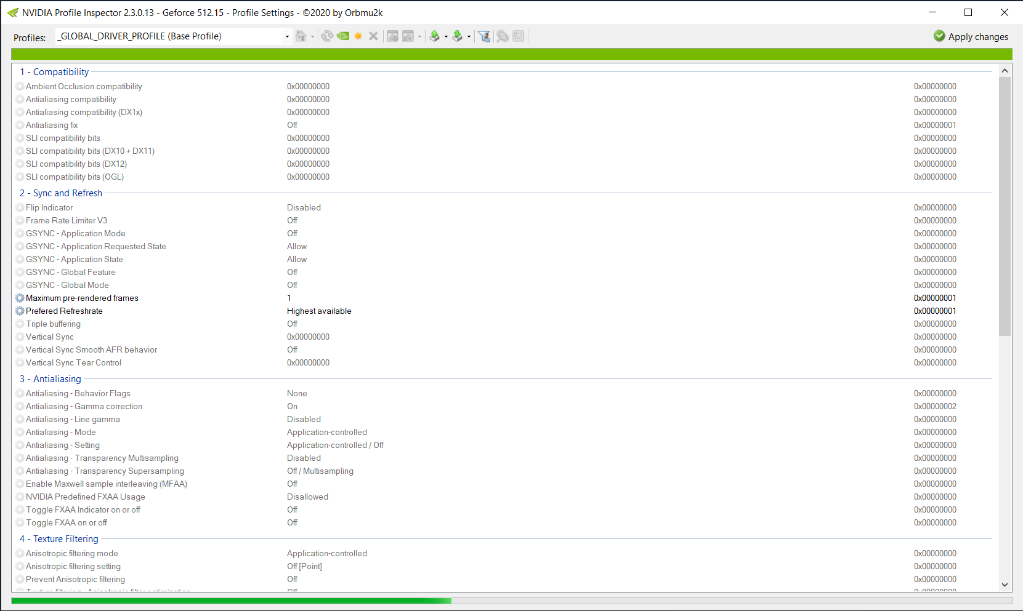
Task: Click the gear icon beside Maximum pre-rendered frames
Action: (20, 298)
